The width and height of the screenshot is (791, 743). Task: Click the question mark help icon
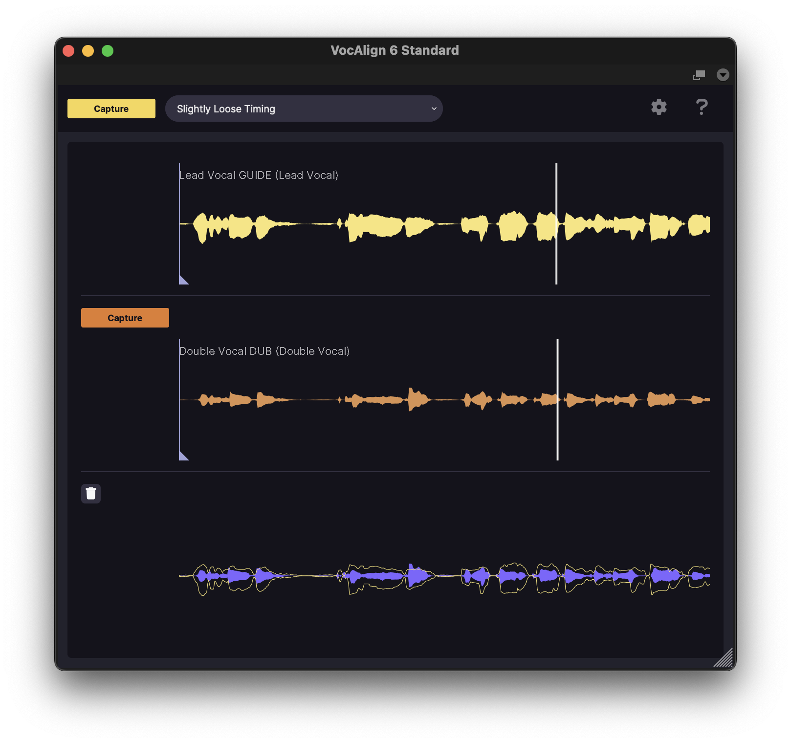[702, 107]
